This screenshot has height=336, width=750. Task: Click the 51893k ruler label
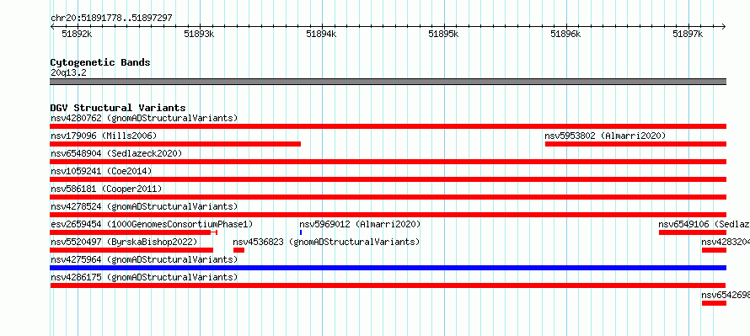[199, 34]
